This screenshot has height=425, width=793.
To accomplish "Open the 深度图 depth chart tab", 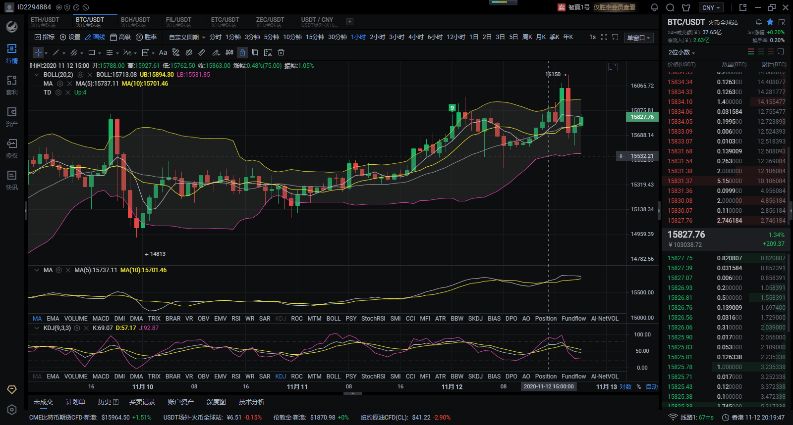I will click(216, 402).
